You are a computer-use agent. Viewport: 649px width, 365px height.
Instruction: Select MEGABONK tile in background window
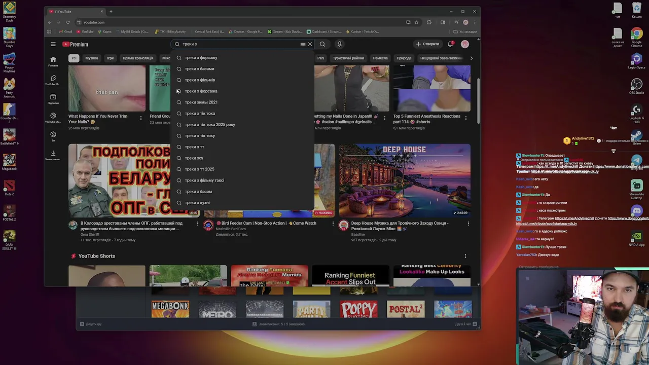[170, 309]
